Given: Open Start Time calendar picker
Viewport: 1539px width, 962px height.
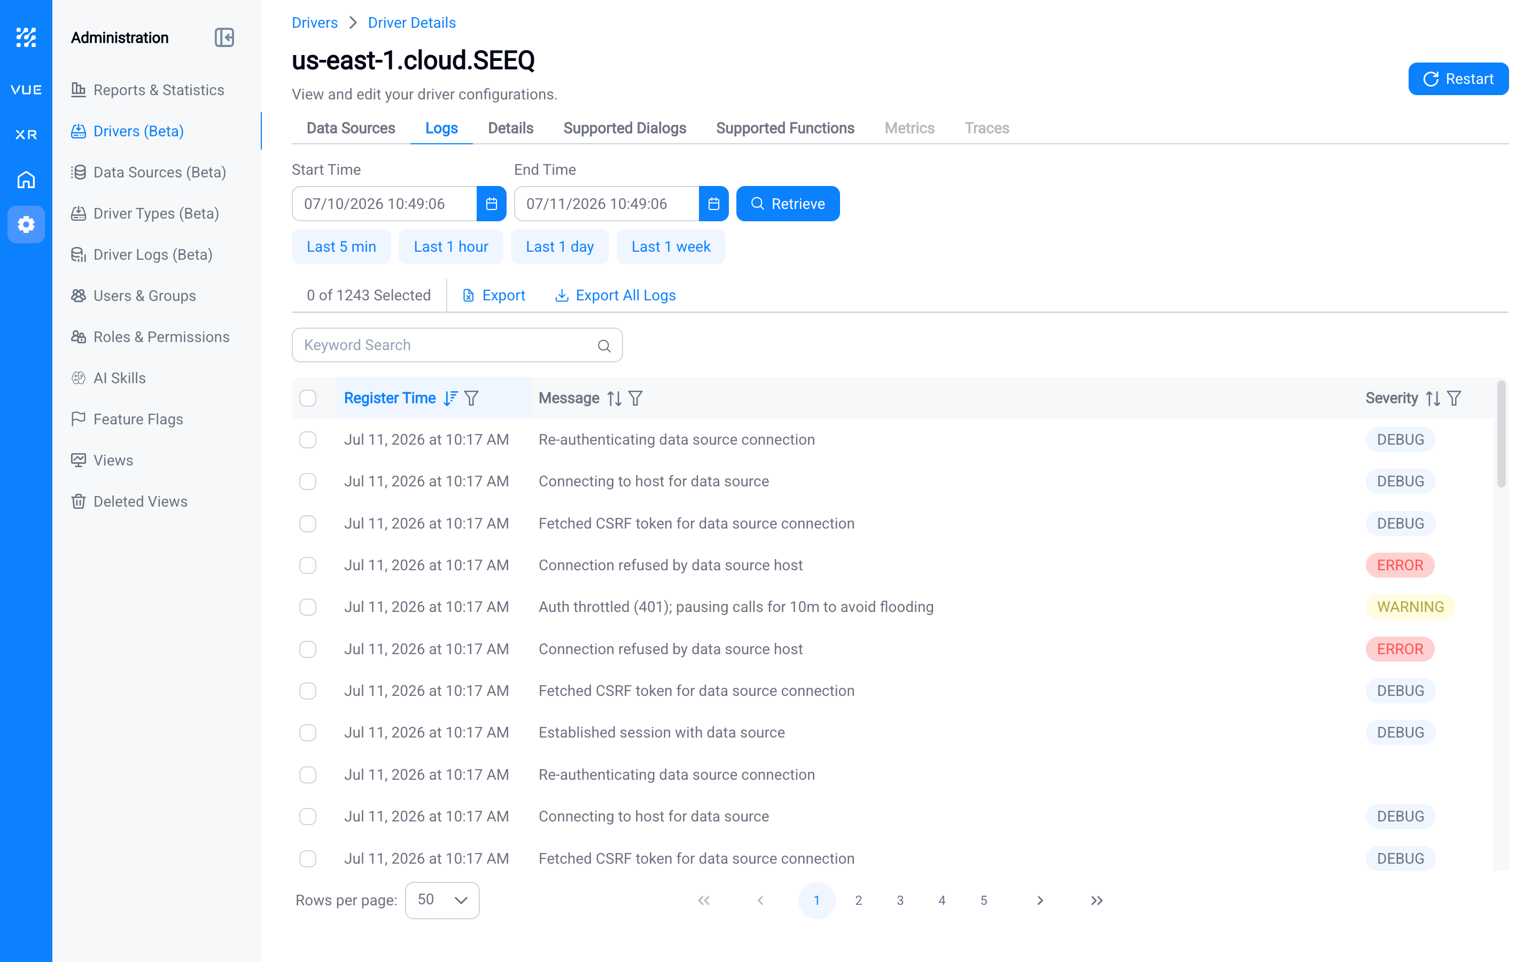Looking at the screenshot, I should (x=492, y=204).
